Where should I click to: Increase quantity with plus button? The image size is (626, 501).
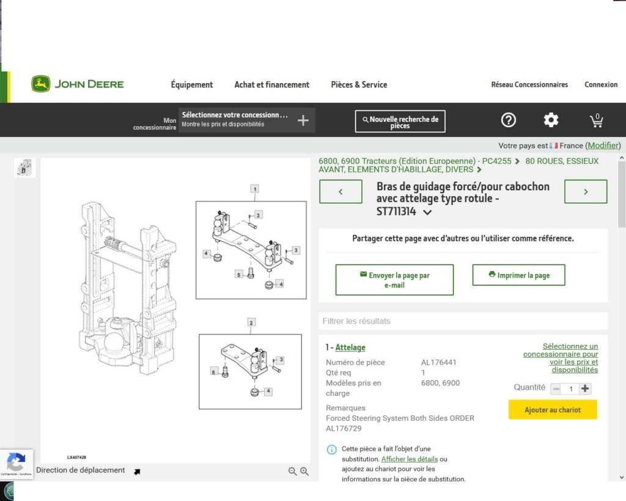pos(585,388)
